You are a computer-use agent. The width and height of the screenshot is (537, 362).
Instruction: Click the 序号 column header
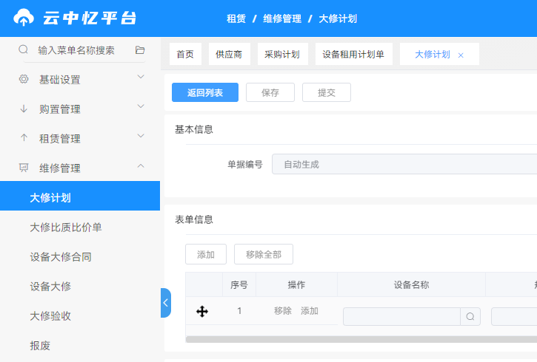pos(239,284)
